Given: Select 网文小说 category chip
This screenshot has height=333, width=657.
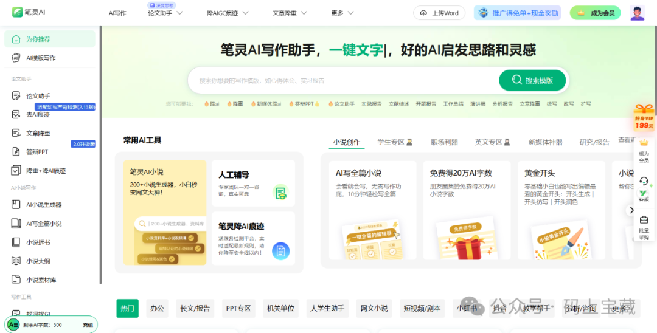Looking at the screenshot, I should 374,308.
